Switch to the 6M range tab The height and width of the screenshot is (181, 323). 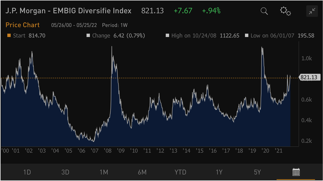[142, 172]
